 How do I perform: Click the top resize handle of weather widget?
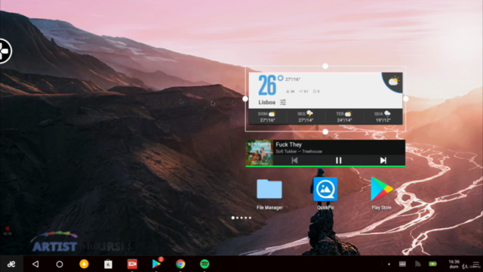325,66
